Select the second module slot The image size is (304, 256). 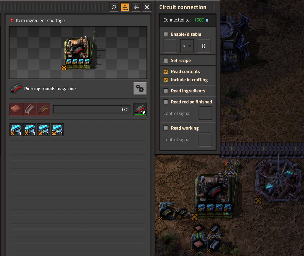click(30, 130)
